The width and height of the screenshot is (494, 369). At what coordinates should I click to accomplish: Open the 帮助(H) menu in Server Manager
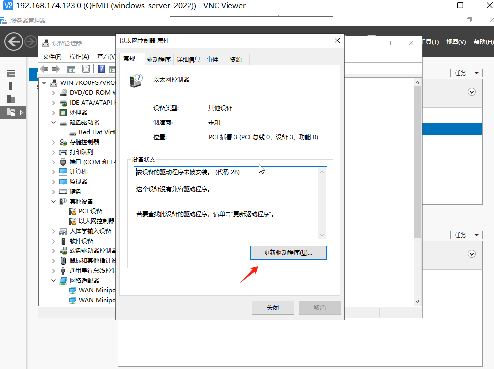(x=483, y=41)
